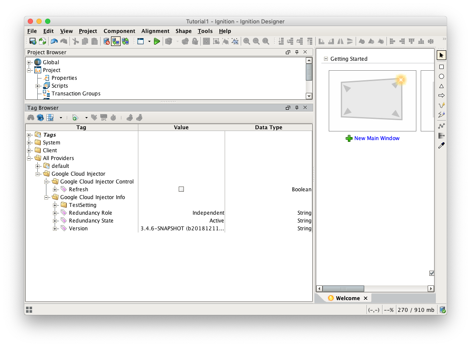471x347 pixels.
Task: Click the New Main Window link
Action: click(x=376, y=138)
